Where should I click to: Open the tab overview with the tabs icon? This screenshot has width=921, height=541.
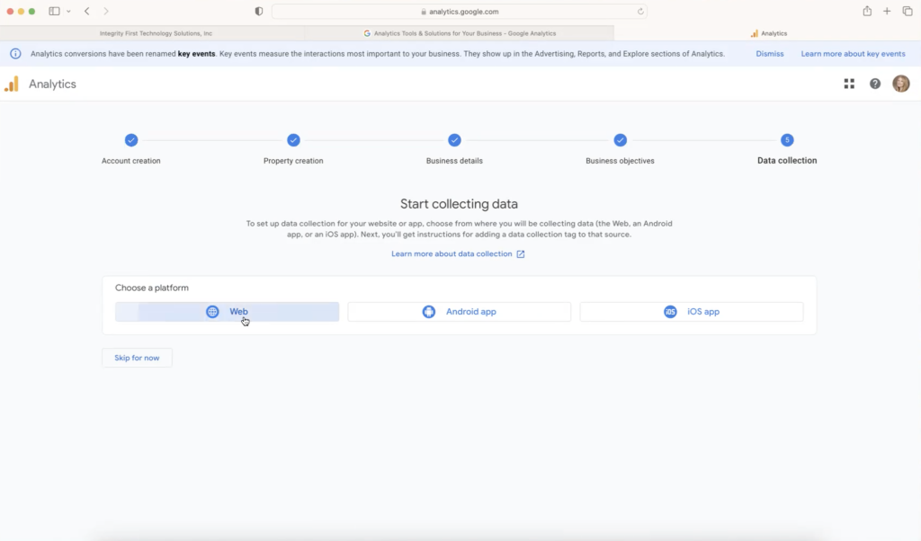908,11
